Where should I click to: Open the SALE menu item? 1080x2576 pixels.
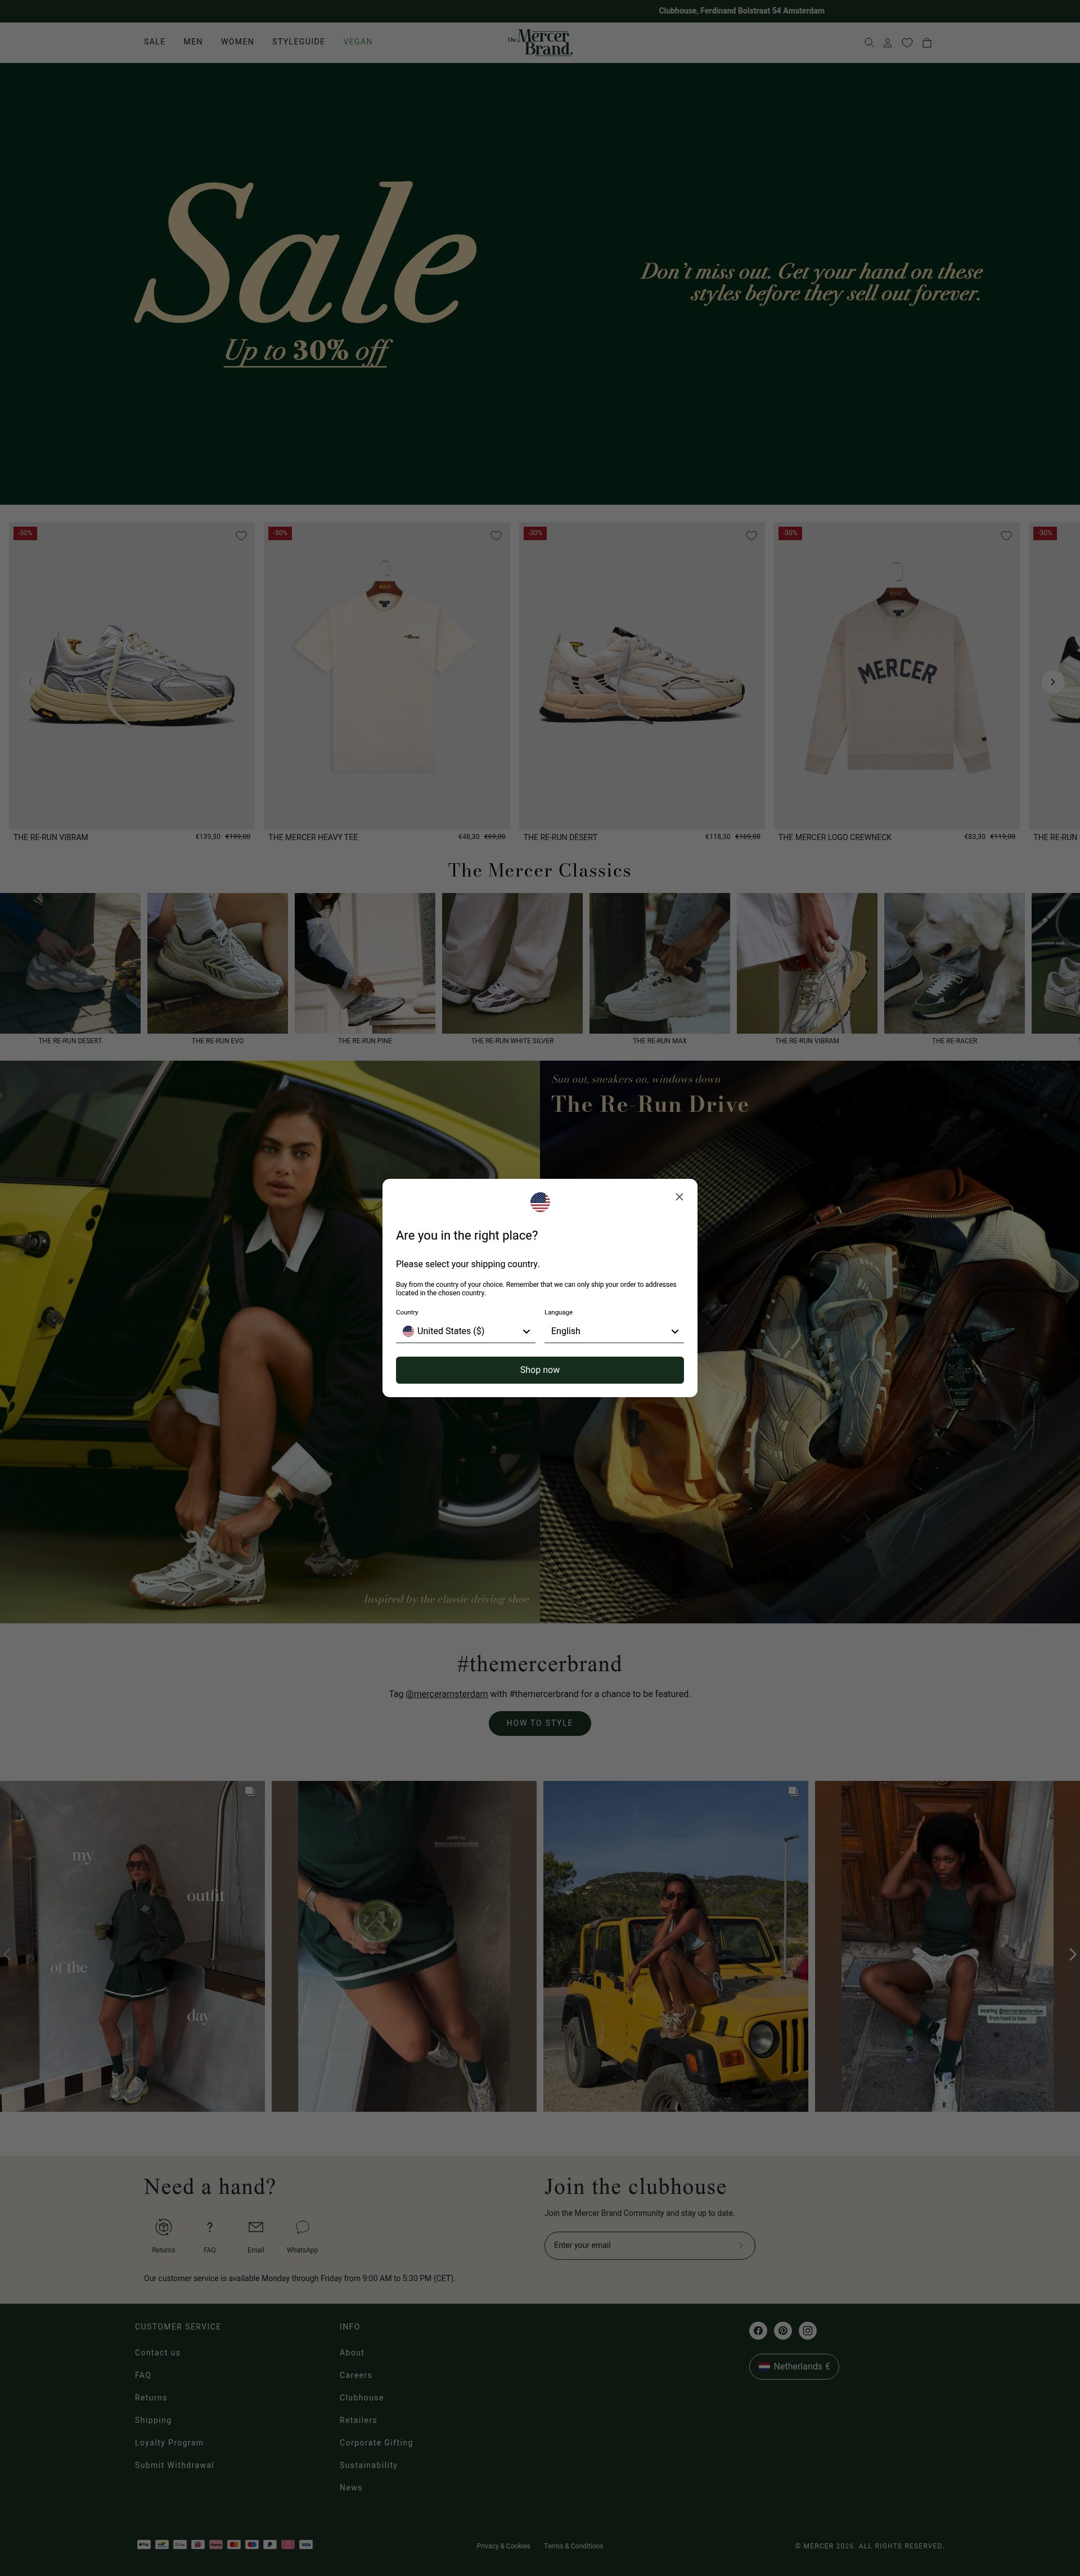155,42
